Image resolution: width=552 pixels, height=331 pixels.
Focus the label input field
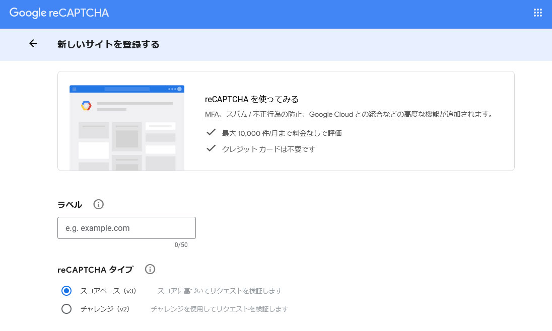126,228
